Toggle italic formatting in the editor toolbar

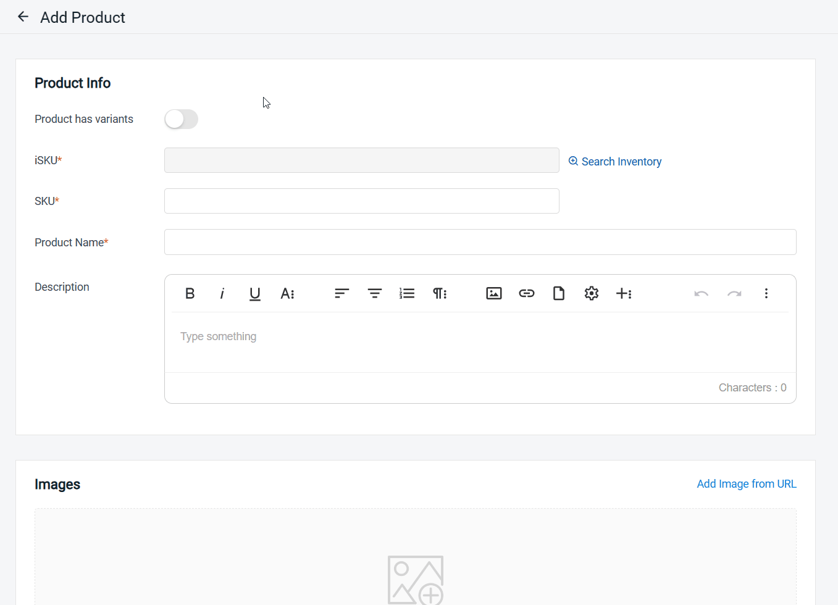click(222, 293)
